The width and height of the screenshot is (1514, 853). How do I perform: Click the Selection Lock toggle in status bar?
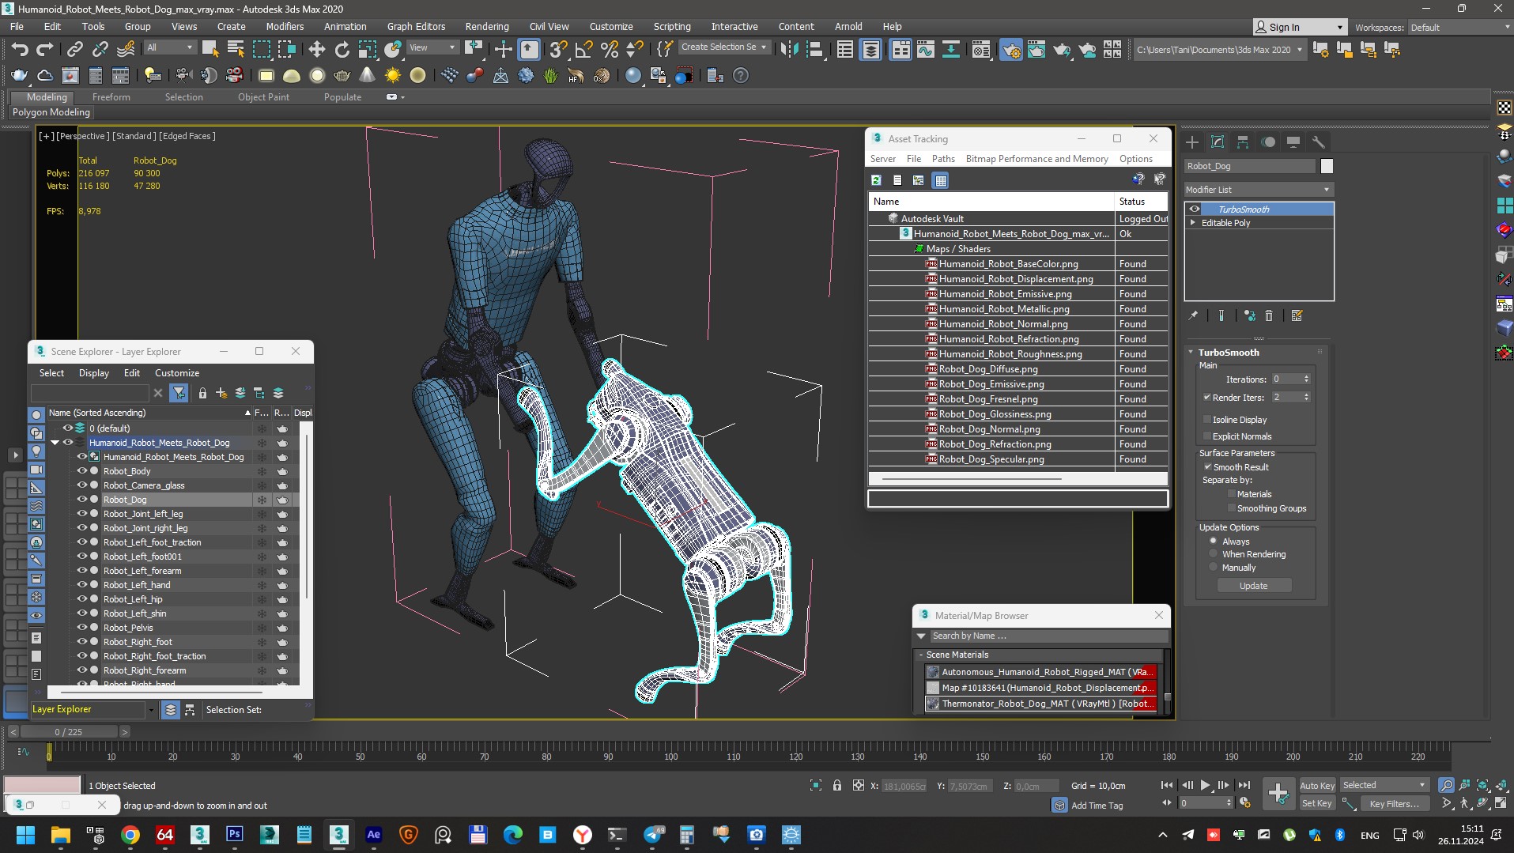pos(836,785)
